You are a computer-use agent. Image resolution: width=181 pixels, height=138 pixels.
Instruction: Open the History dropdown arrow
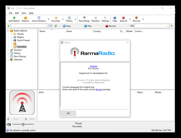coord(75,19)
